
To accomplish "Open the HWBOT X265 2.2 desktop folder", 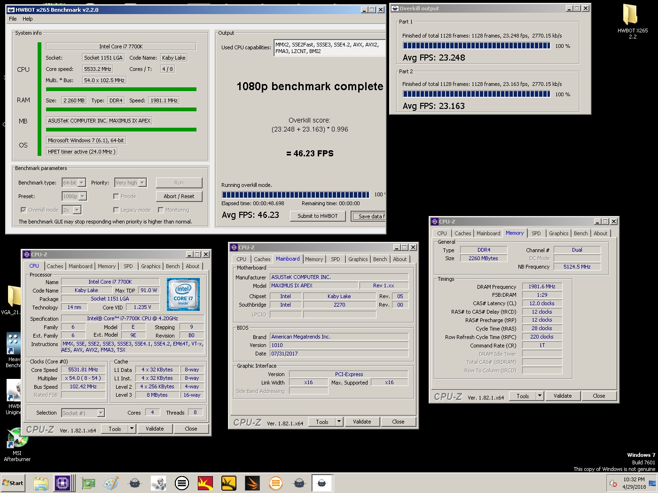I will (x=632, y=21).
